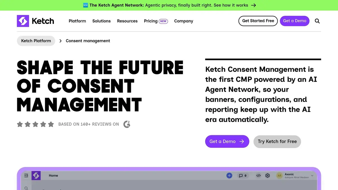
Task: Click the Get Started Free button
Action: point(258,21)
